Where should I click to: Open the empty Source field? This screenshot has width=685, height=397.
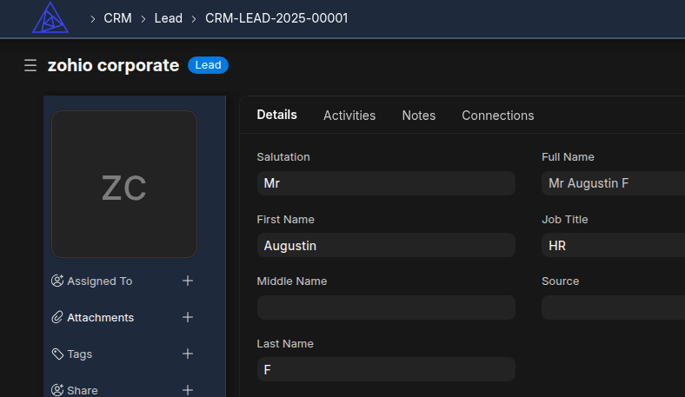pos(613,308)
